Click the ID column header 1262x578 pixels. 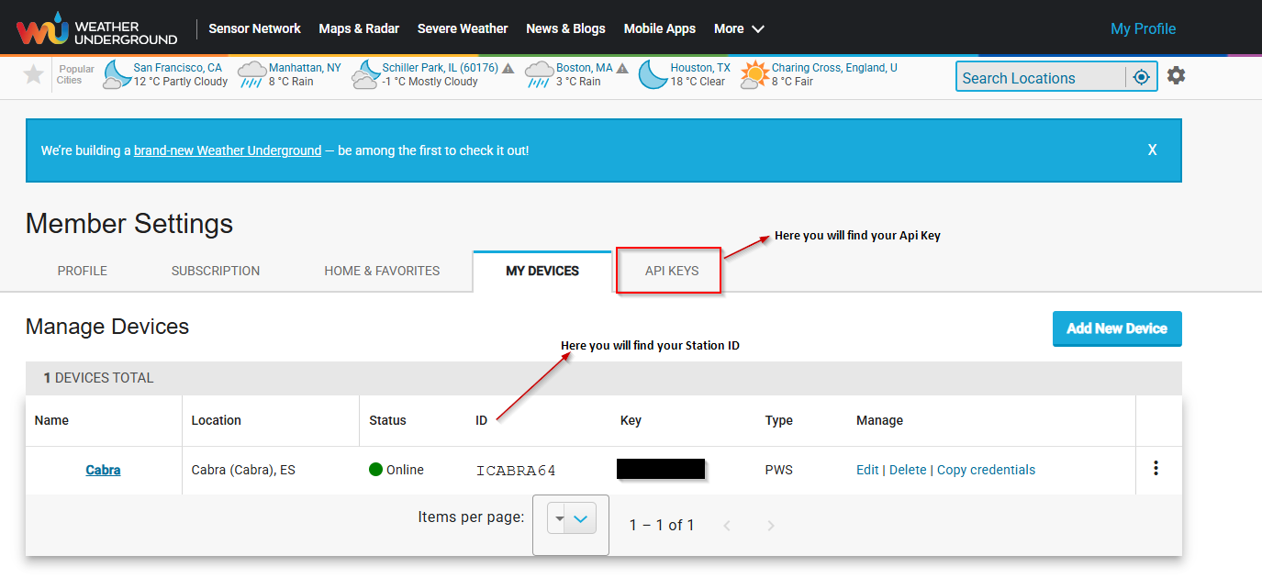point(481,420)
